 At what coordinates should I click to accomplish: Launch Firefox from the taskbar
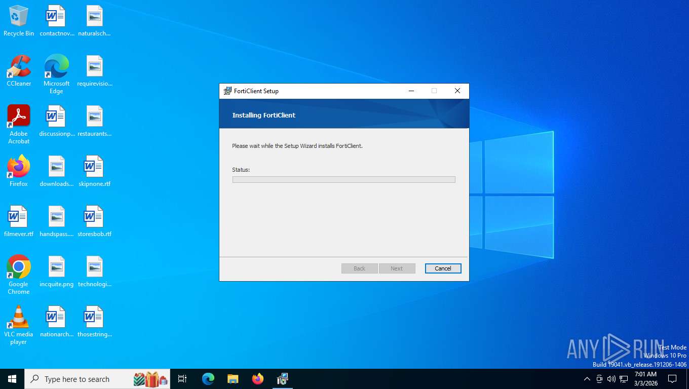pyautogui.click(x=258, y=379)
